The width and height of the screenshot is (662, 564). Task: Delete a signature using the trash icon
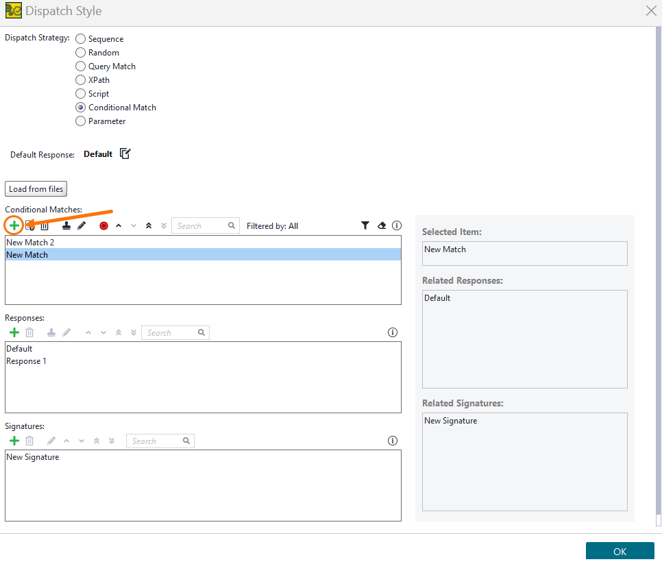[x=29, y=441]
